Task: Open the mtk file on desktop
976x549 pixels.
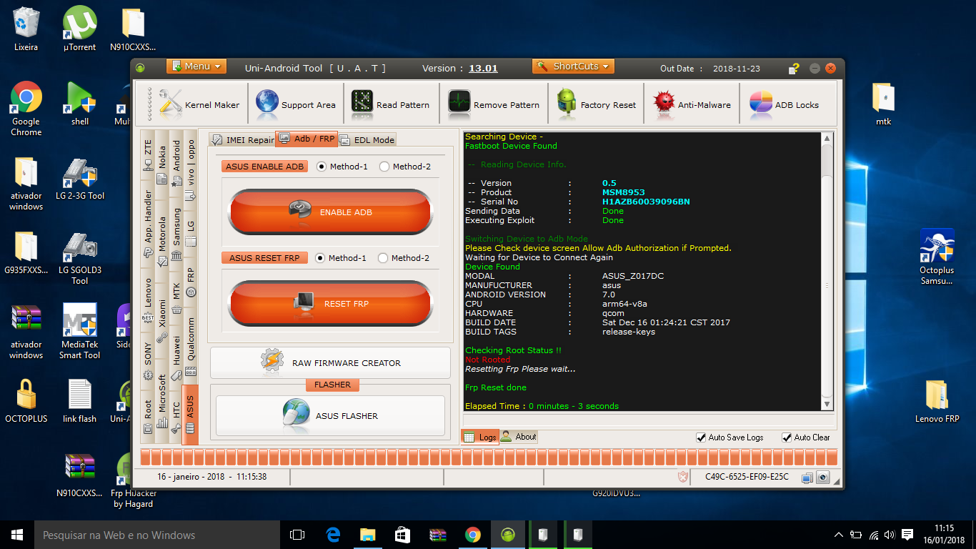Action: pyautogui.click(x=884, y=104)
